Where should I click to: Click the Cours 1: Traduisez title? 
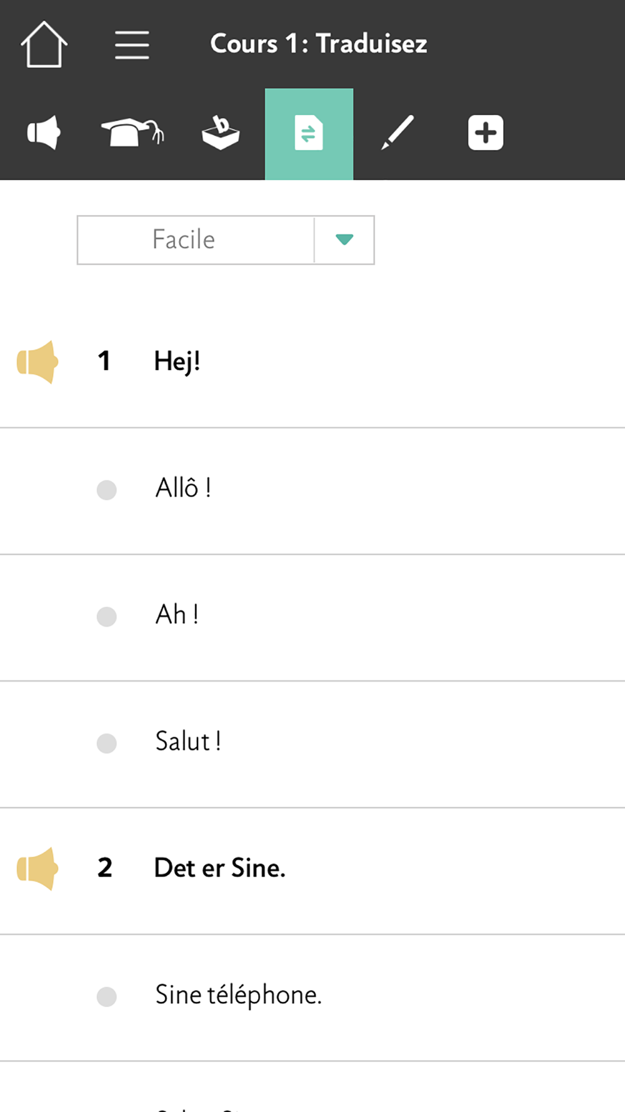(x=319, y=44)
